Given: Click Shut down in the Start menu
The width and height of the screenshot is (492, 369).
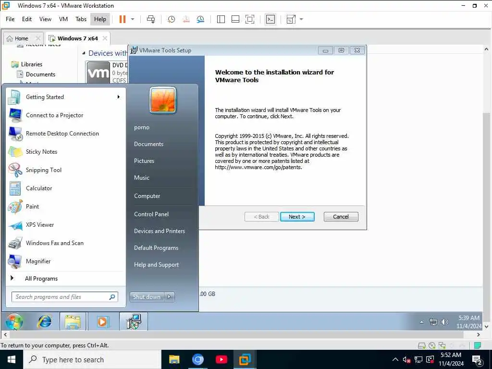Looking at the screenshot, I should (147, 297).
